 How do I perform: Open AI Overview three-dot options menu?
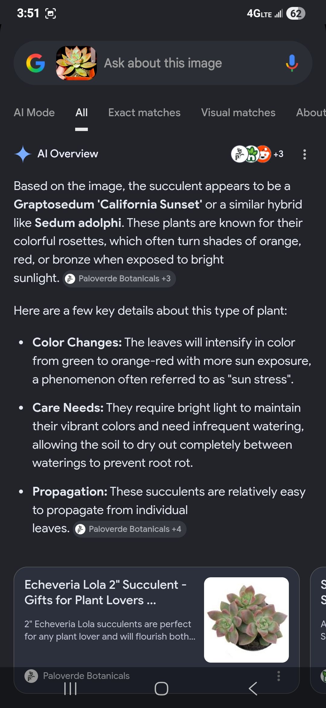[305, 154]
